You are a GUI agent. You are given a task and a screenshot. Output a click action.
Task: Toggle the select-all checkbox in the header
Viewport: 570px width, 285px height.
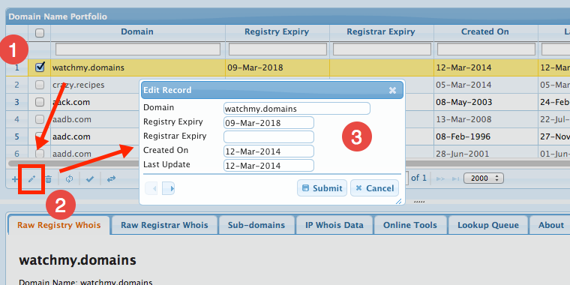coord(40,33)
